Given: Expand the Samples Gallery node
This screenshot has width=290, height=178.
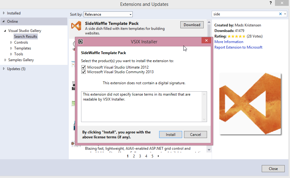Looking at the screenshot, I should click(x=5, y=60).
